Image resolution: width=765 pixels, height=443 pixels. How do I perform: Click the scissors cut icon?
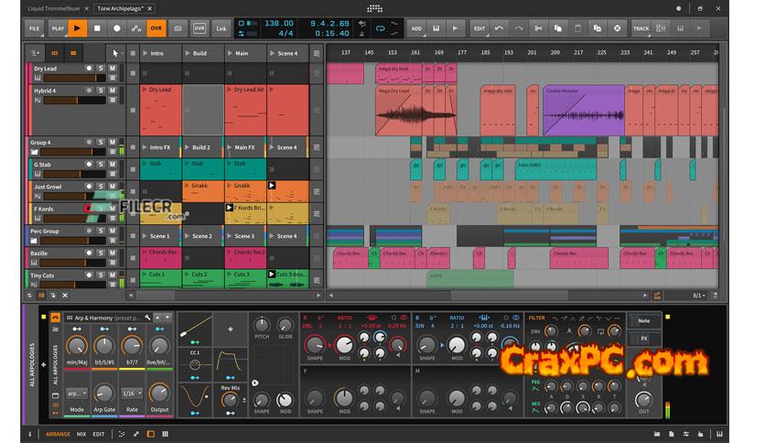pos(539,28)
